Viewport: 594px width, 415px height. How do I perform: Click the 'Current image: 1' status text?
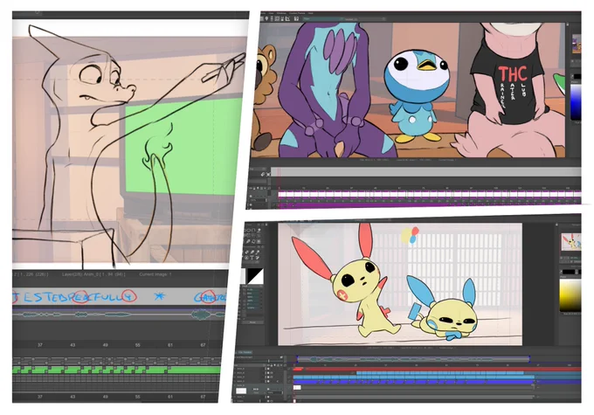pyautogui.click(x=155, y=274)
